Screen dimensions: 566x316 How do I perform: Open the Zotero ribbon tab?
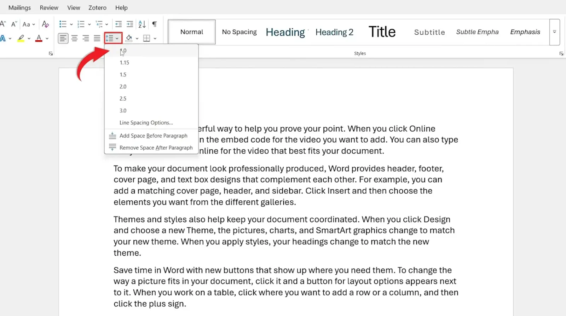click(x=97, y=7)
